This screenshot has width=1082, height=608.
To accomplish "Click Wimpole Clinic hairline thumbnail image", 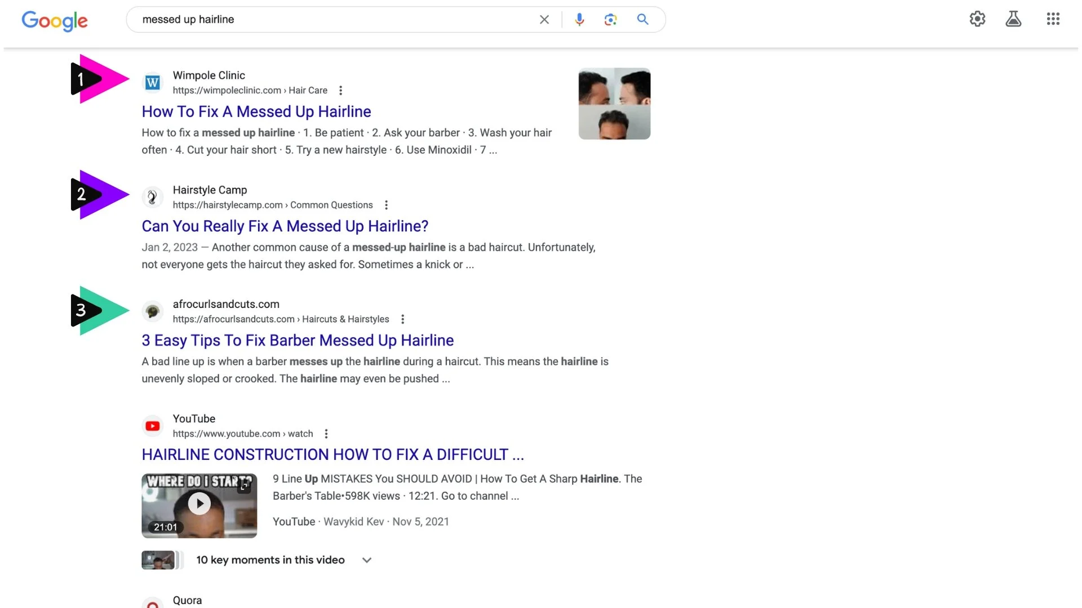I will [614, 104].
